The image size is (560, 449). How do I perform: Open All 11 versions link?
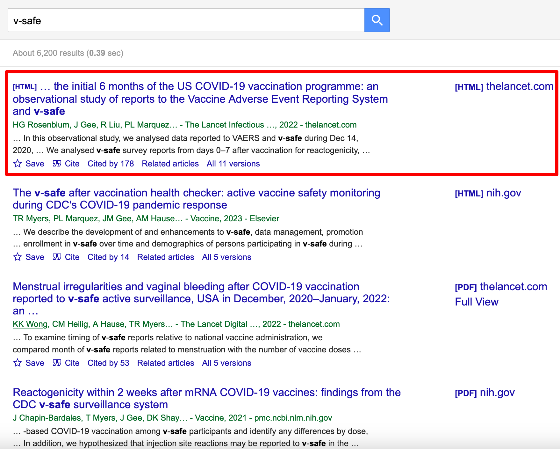coord(233,164)
